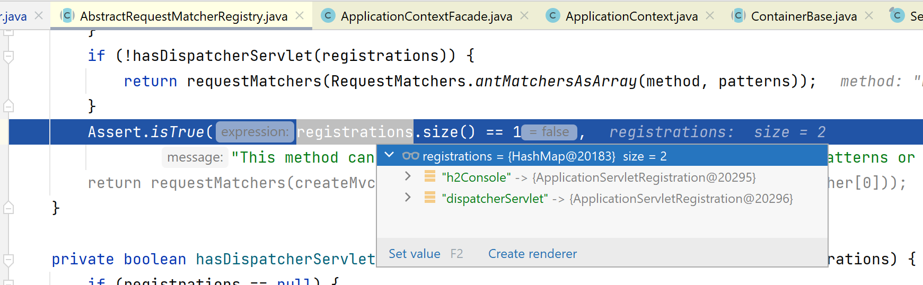This screenshot has width=923, height=285.
Task: Click the entry icon next to "dispatcherServlet"
Action: pos(430,198)
